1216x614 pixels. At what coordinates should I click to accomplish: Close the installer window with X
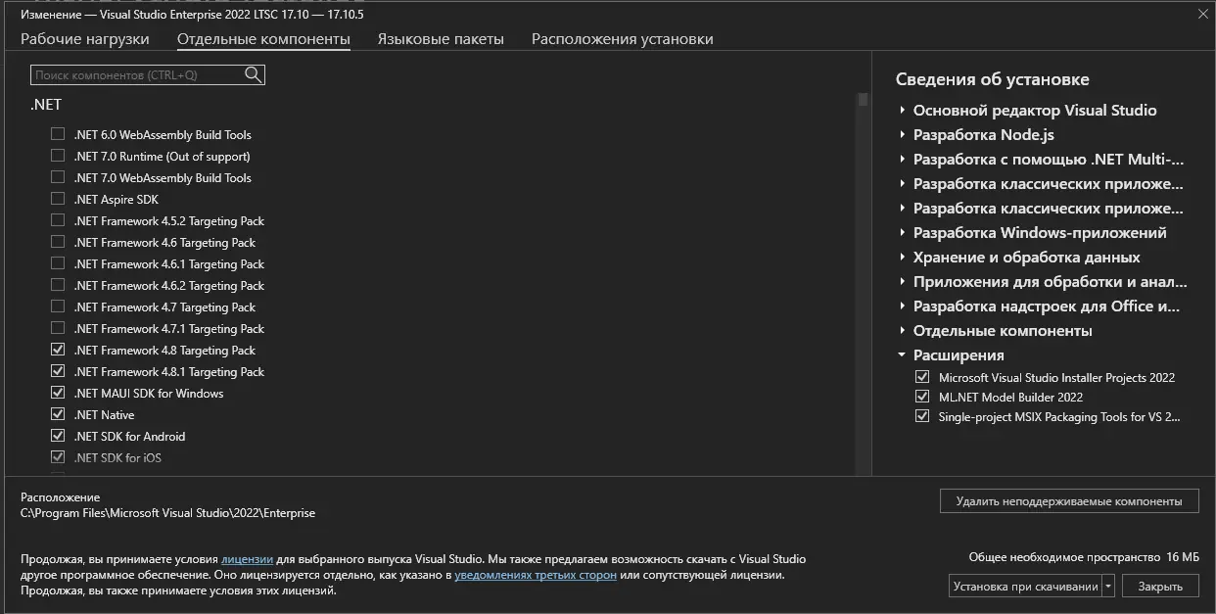coord(1202,14)
